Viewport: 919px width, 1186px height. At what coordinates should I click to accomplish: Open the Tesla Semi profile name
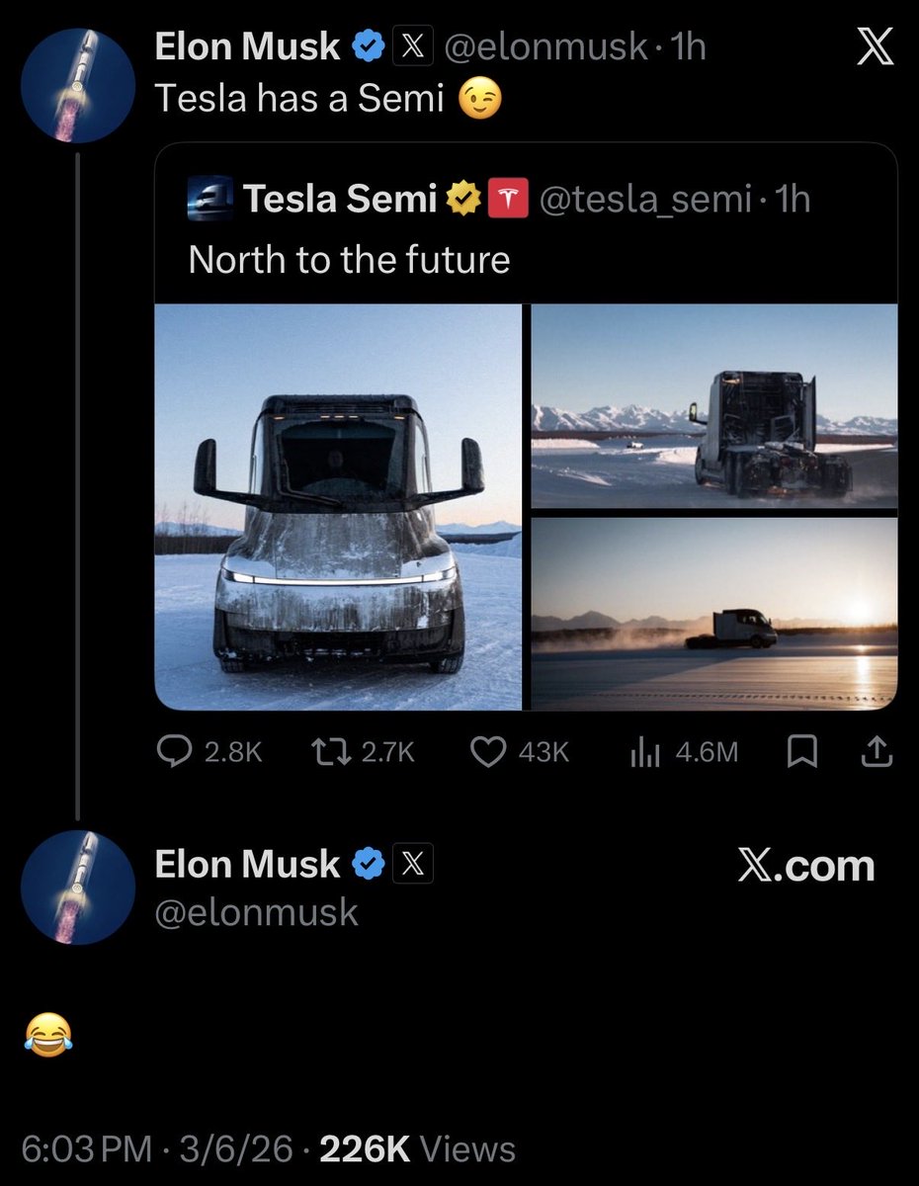[339, 200]
